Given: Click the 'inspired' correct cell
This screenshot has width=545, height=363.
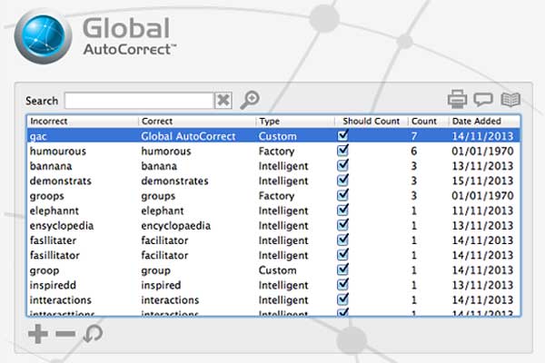Looking at the screenshot, I should click(161, 285).
